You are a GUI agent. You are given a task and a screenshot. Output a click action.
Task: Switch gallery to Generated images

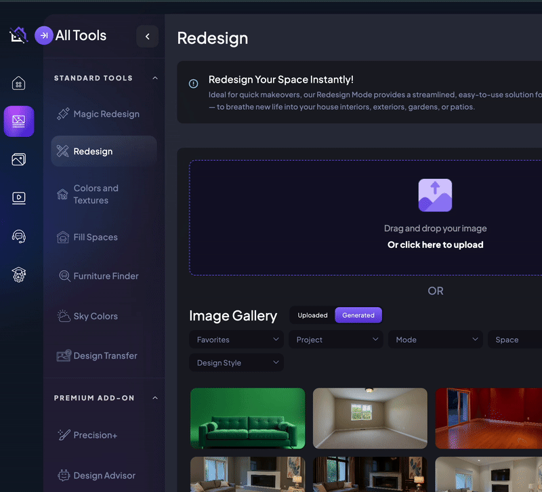(358, 315)
